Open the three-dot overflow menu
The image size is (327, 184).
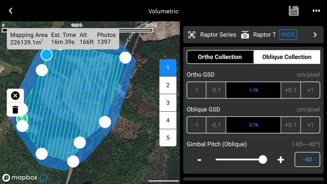pyautogui.click(x=316, y=11)
